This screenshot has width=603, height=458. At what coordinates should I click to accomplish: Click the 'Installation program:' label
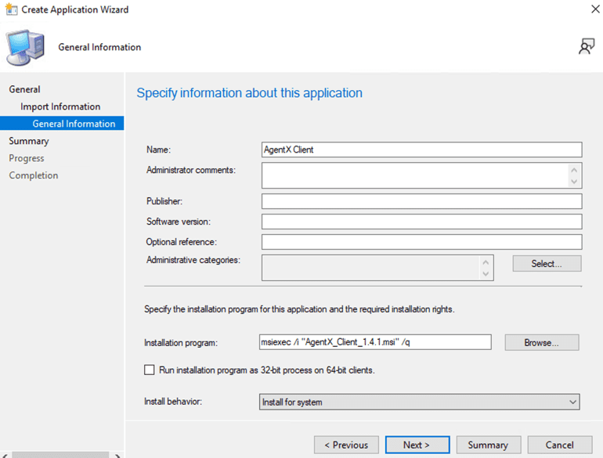click(x=181, y=343)
